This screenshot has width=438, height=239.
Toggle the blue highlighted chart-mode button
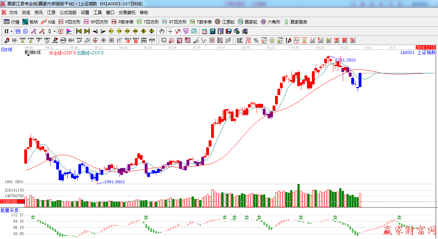point(17,31)
